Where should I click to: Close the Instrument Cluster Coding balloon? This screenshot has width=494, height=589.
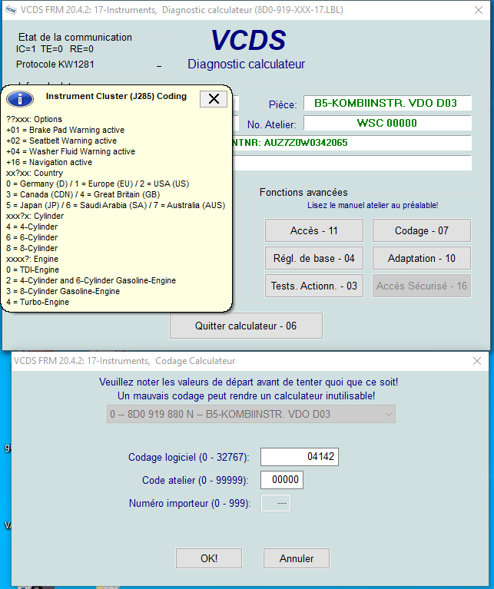214,99
